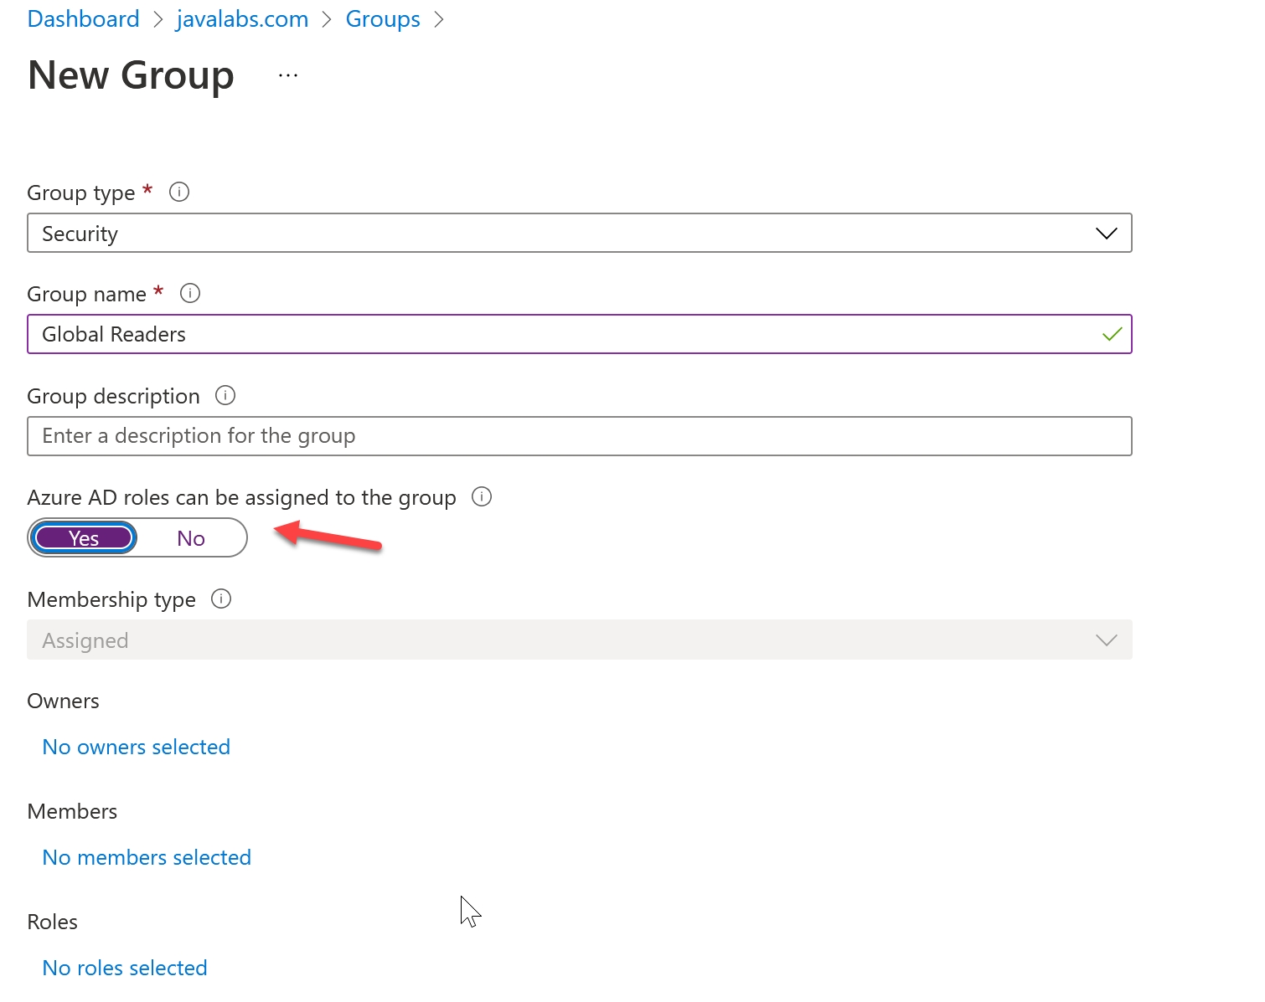Go to javalabs.com breadcrumb
The image size is (1265, 1002).
[242, 19]
